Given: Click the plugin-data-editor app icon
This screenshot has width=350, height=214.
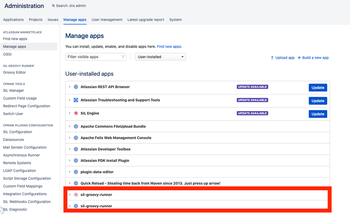Looking at the screenshot, I should tap(76, 172).
